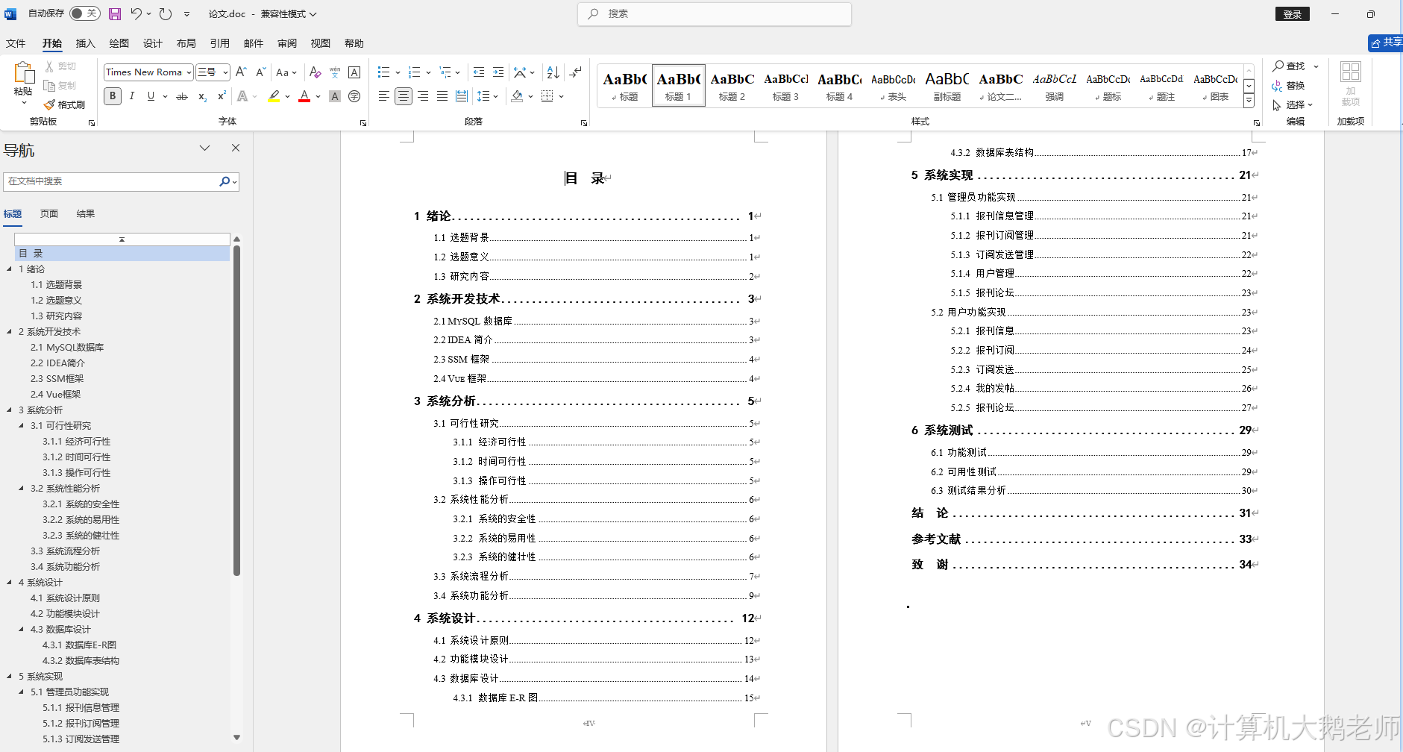1403x752 pixels.
Task: Open the Design (设计) tab
Action: pos(153,43)
